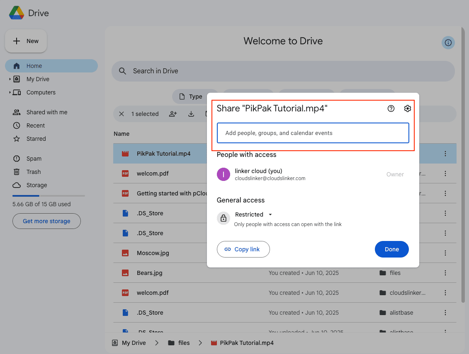Open the Trash

pos(33,172)
